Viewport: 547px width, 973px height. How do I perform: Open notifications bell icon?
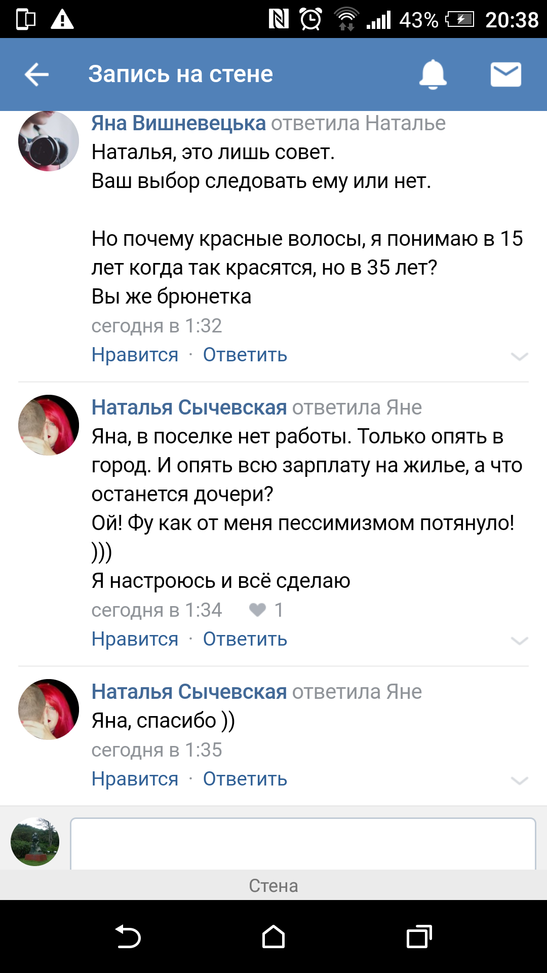point(433,74)
